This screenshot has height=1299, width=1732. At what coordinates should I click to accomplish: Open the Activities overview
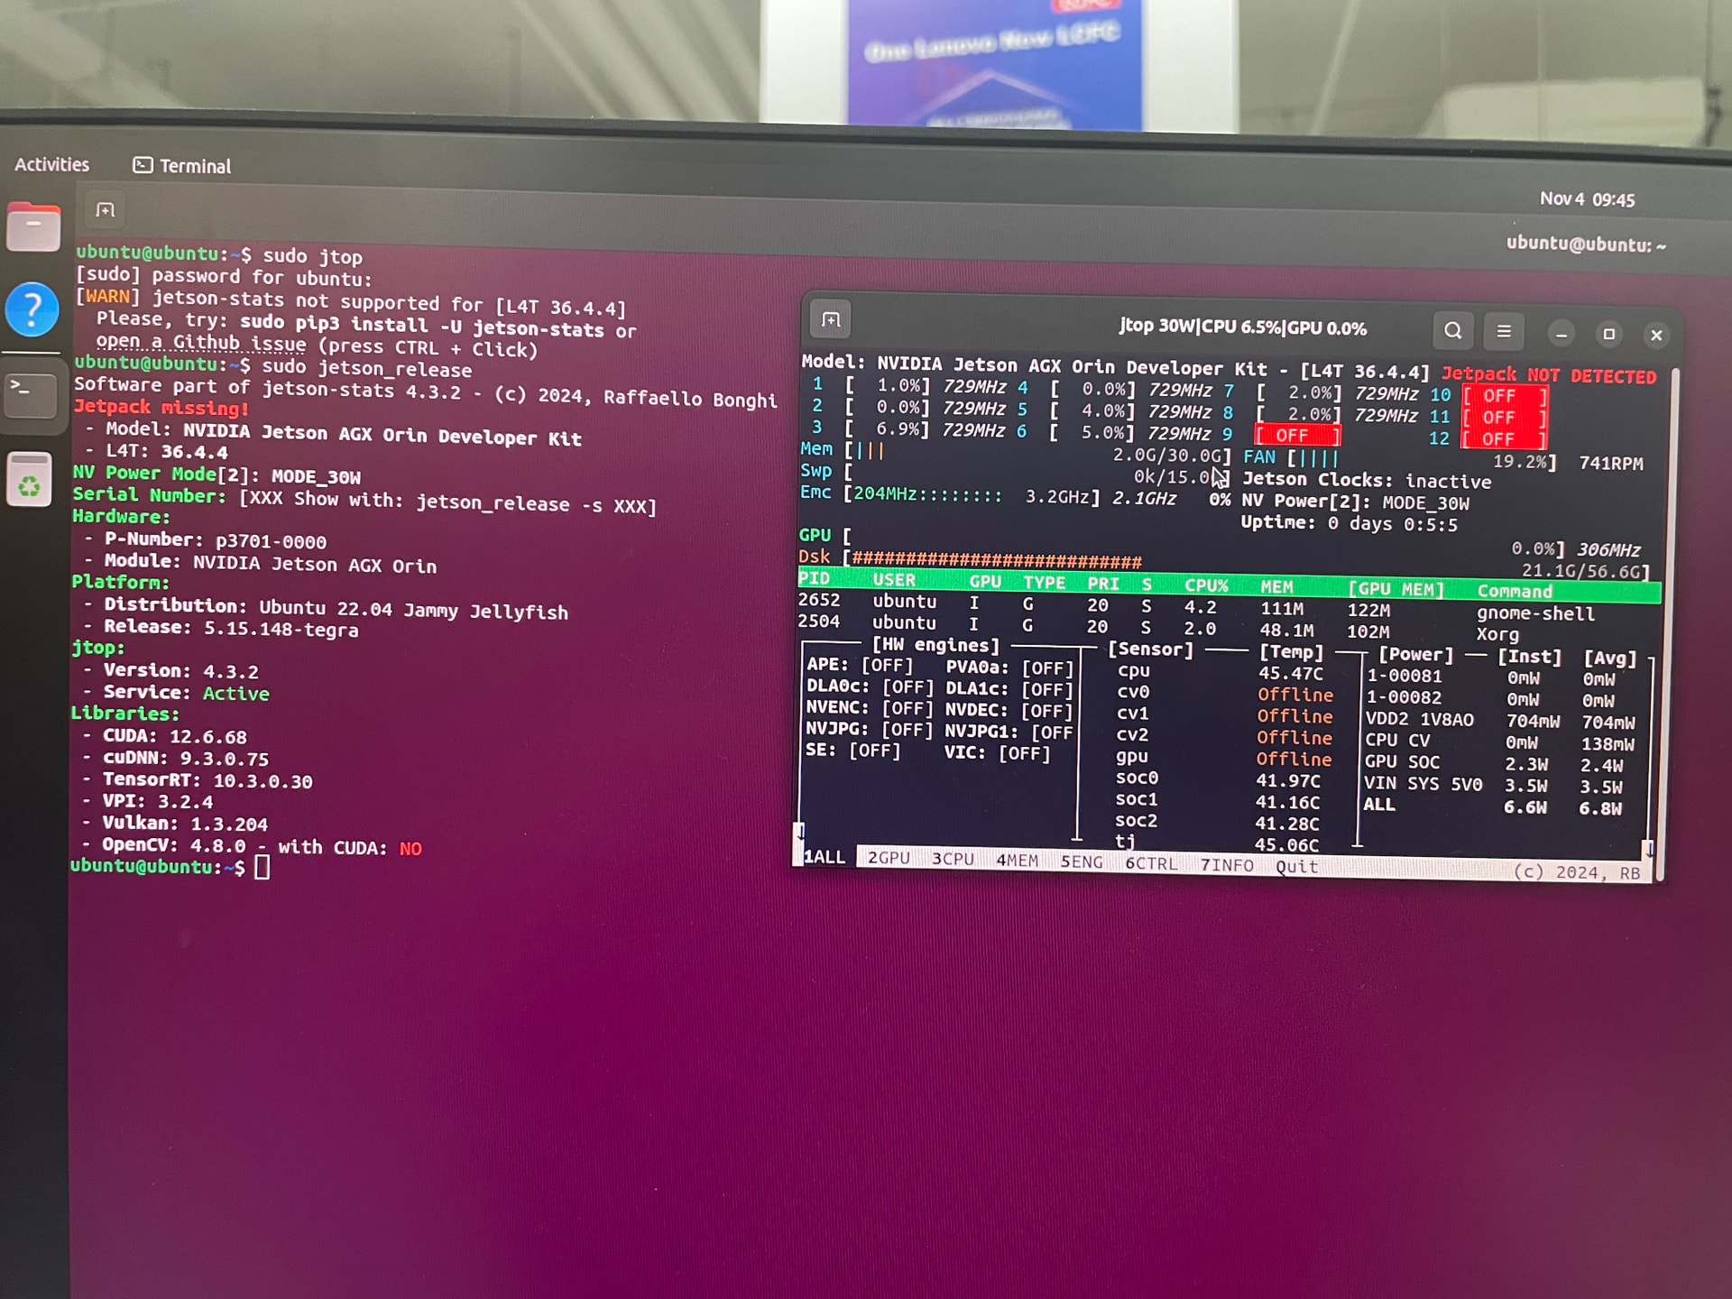point(52,164)
